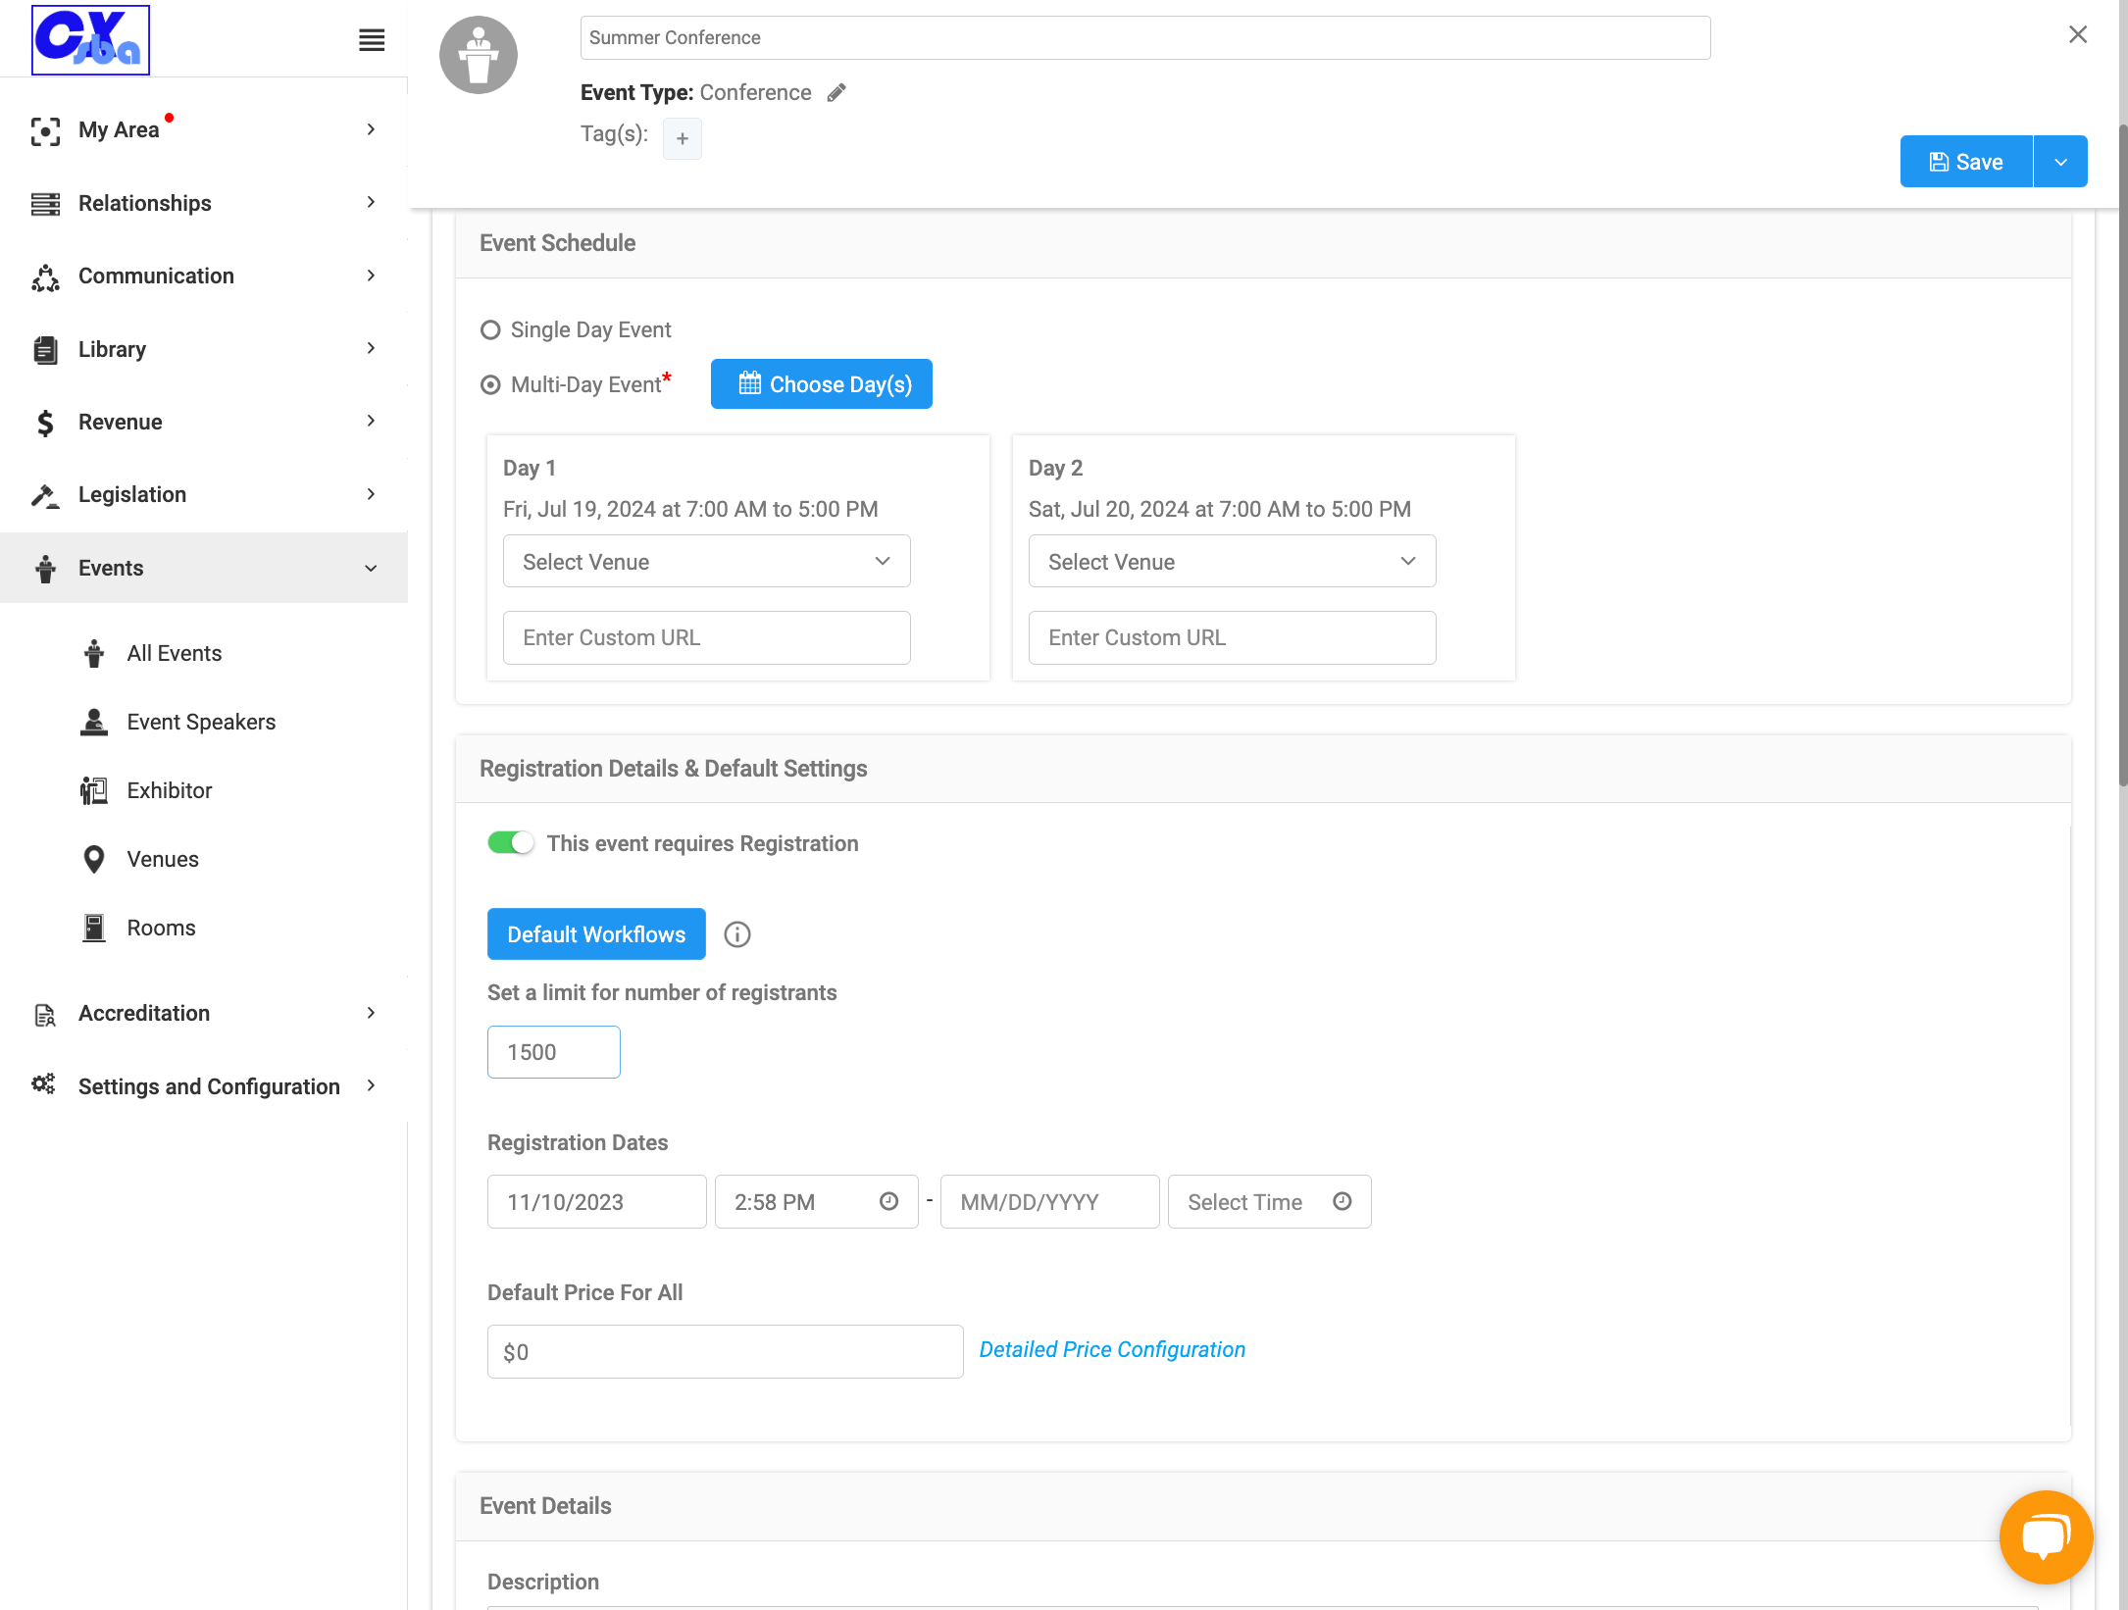Click the Settings and Configuration gears icon
2128x1610 pixels.
[x=43, y=1084]
